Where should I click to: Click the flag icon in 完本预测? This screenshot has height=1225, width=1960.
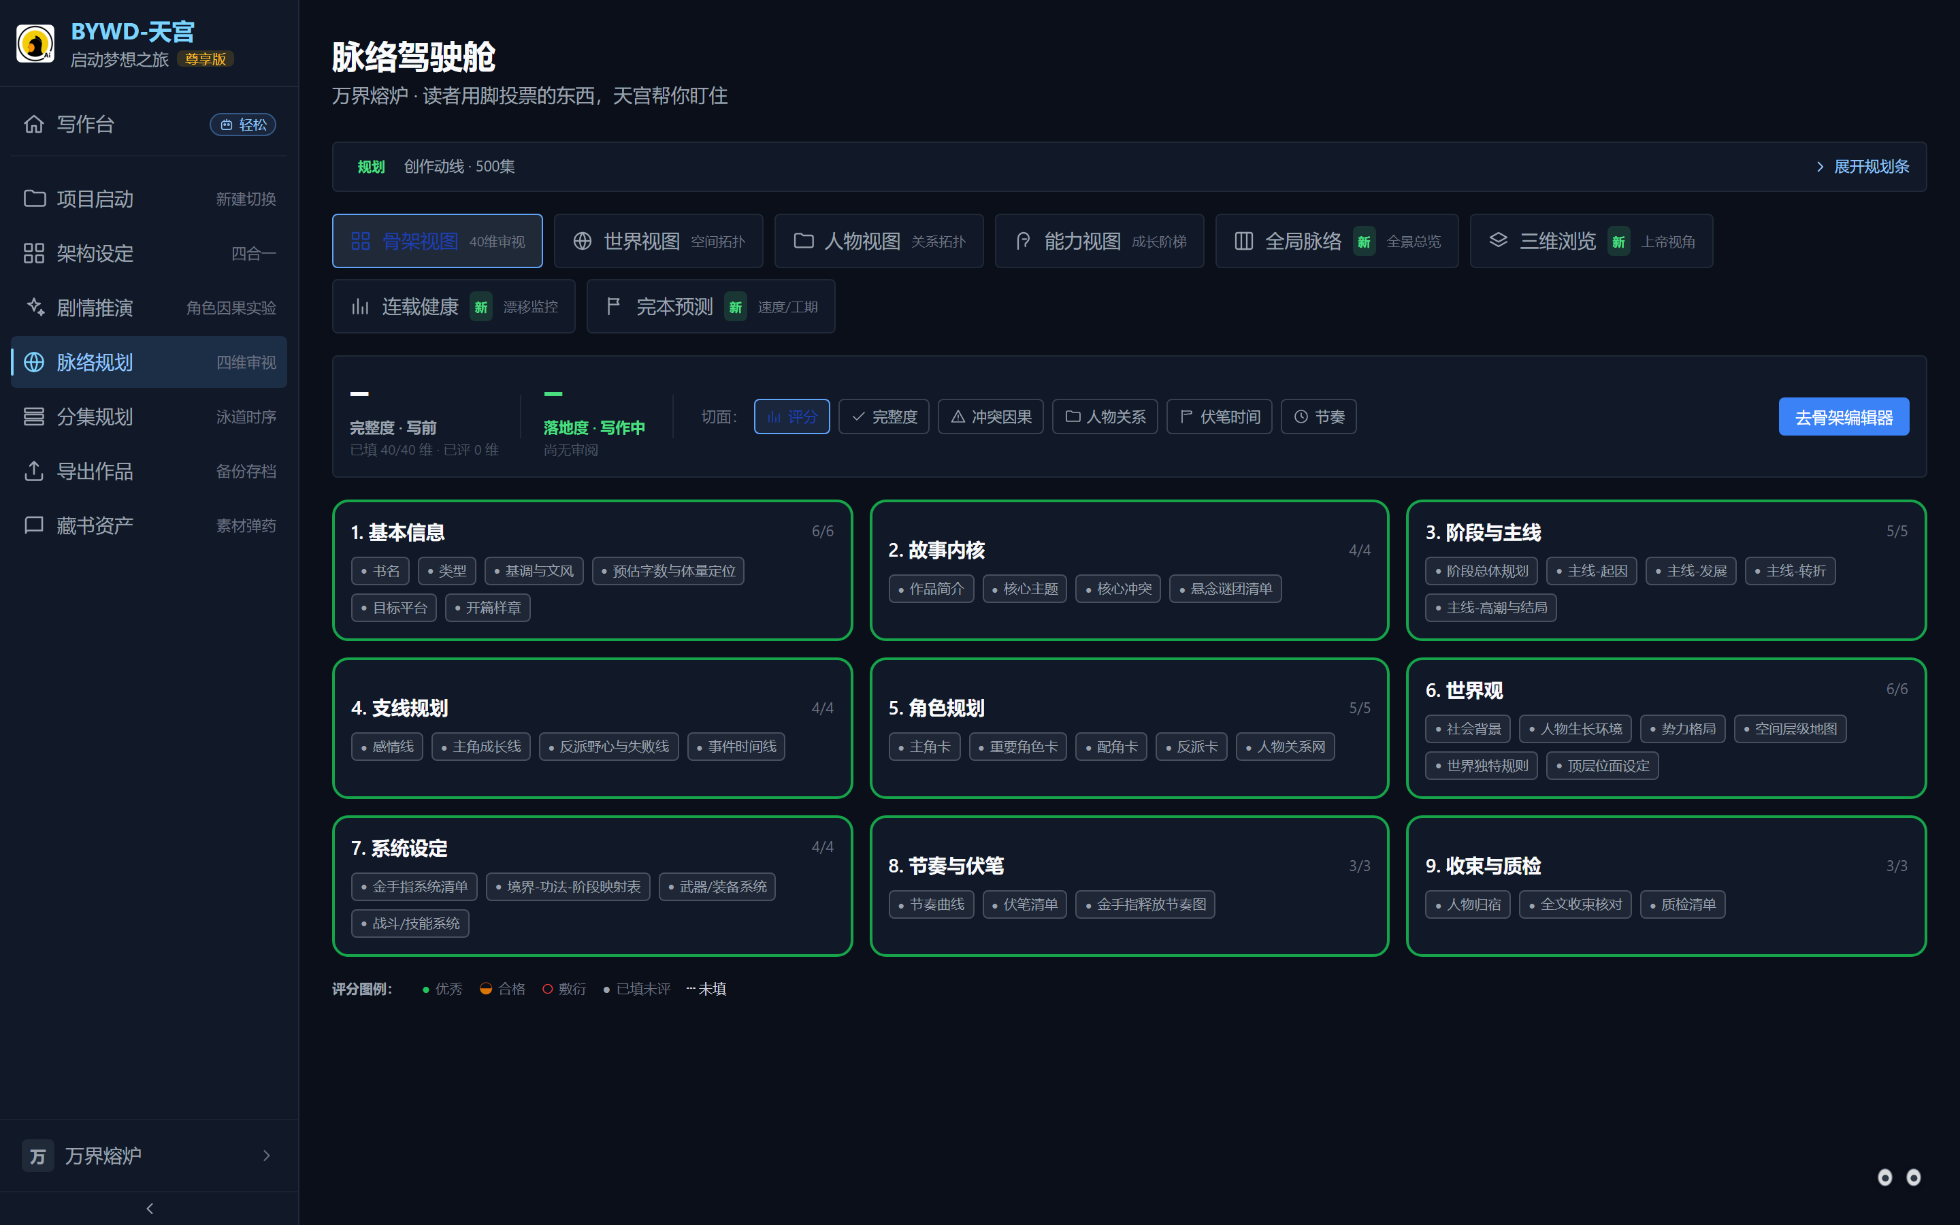point(614,306)
